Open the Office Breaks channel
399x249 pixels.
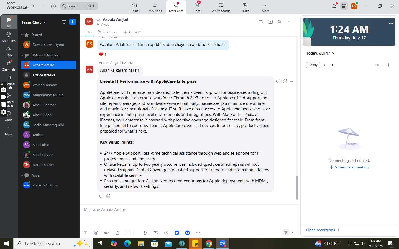48,75
